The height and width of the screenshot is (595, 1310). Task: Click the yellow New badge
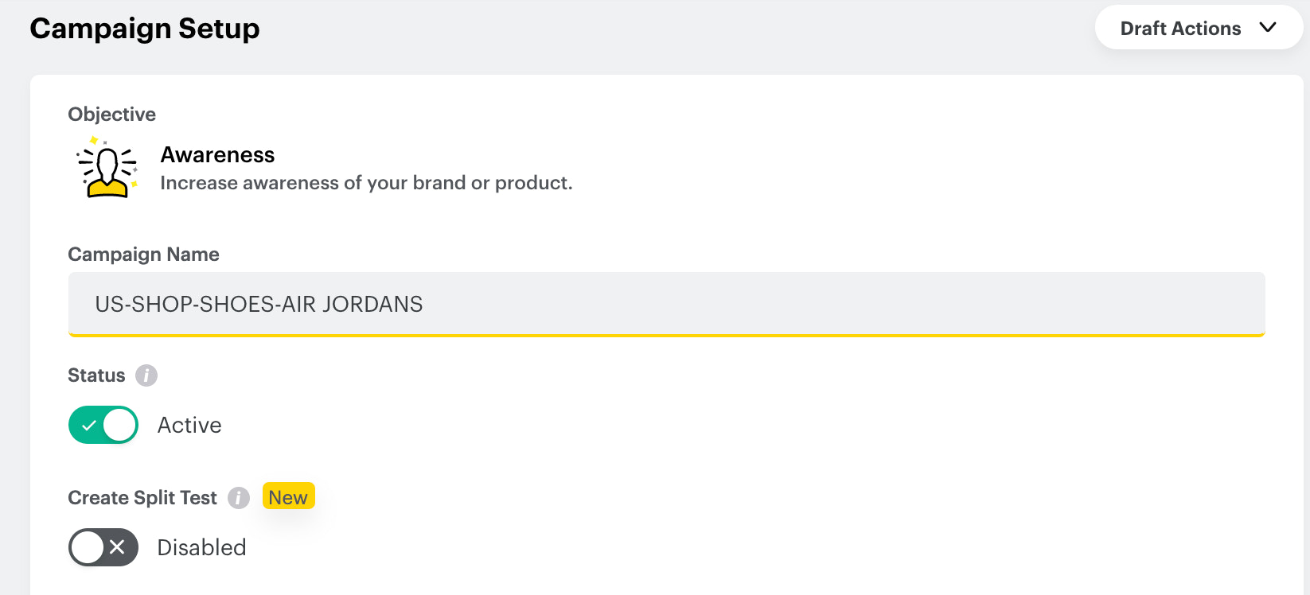(288, 496)
